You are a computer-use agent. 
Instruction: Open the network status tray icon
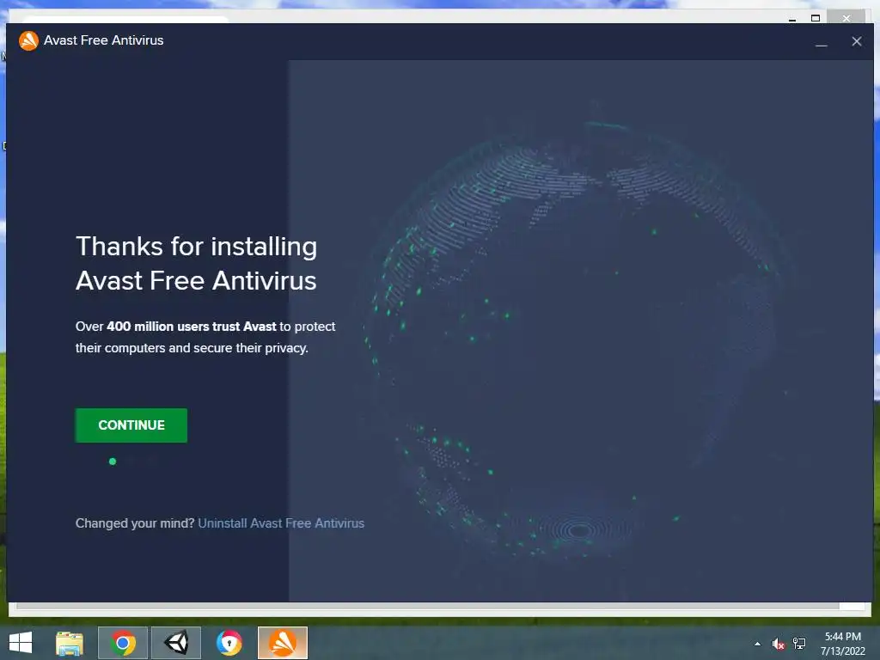click(798, 644)
